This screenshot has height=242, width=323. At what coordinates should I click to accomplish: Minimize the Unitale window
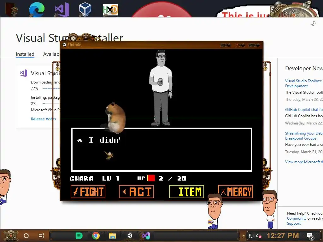pos(226,45)
